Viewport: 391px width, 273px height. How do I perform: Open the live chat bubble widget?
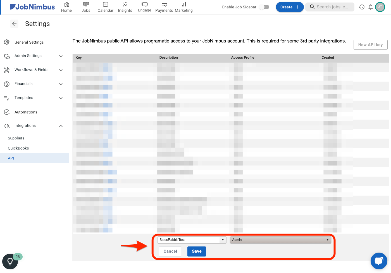point(379,261)
